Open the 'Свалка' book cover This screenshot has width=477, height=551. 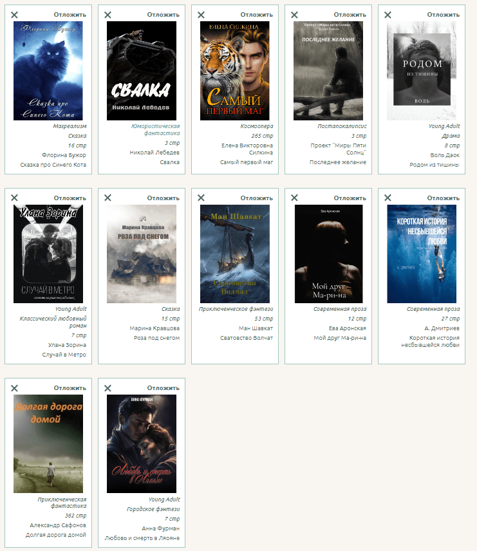[x=142, y=71]
